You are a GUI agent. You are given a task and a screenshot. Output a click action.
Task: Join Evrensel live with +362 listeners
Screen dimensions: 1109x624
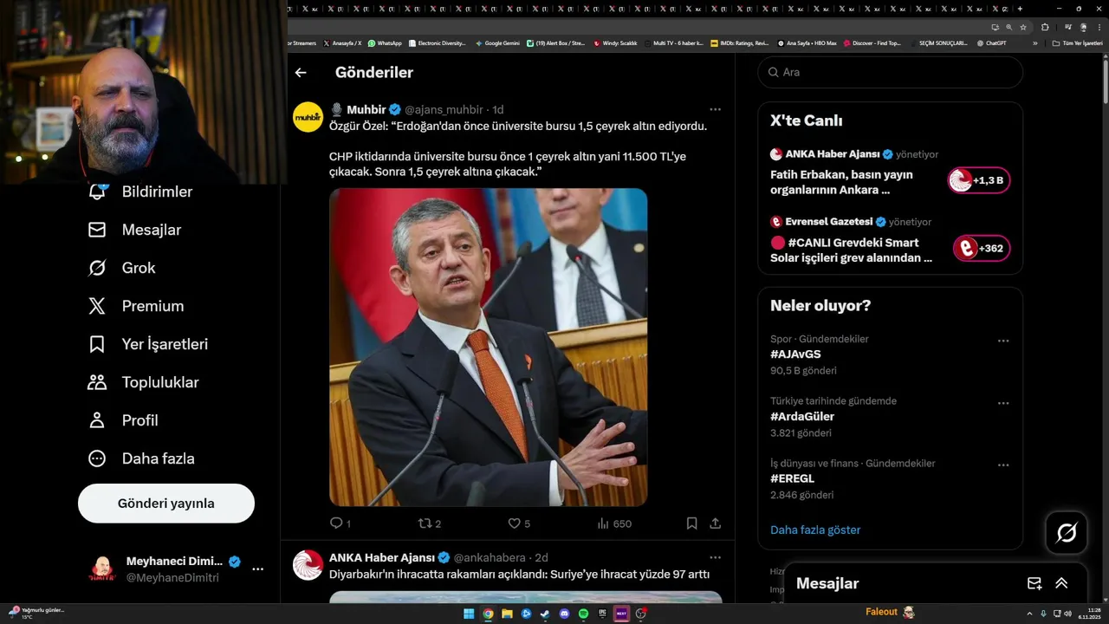[982, 249]
